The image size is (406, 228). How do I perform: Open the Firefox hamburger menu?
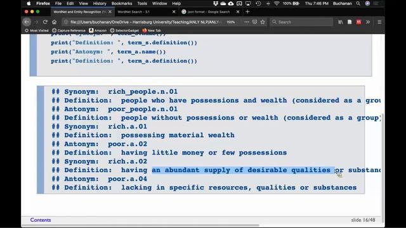pos(379,22)
